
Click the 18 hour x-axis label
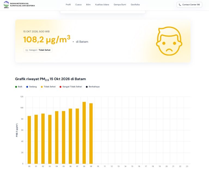153,166
